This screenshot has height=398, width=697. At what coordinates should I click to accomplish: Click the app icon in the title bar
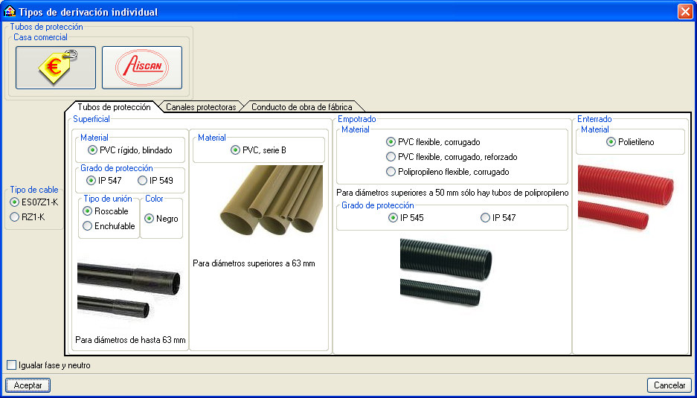pos(10,11)
